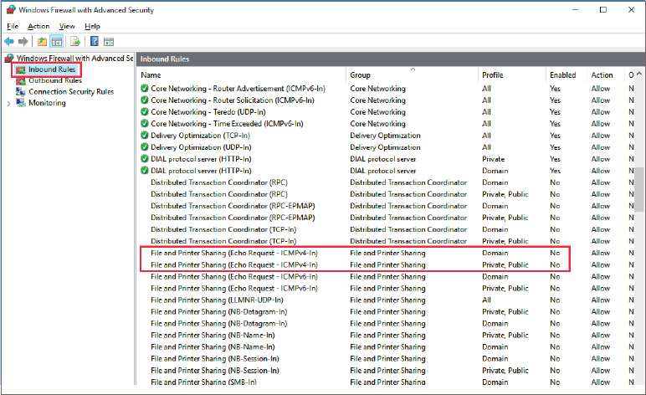Click 'Allow' action cell of Time Exceeded row
This screenshot has height=395, width=646.
pyautogui.click(x=601, y=124)
